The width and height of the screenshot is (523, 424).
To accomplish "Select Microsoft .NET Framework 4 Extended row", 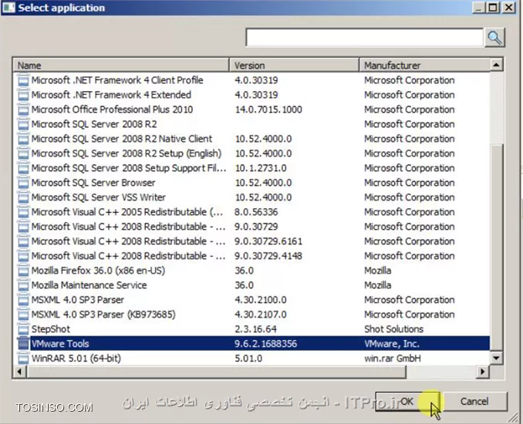I will [251, 95].
